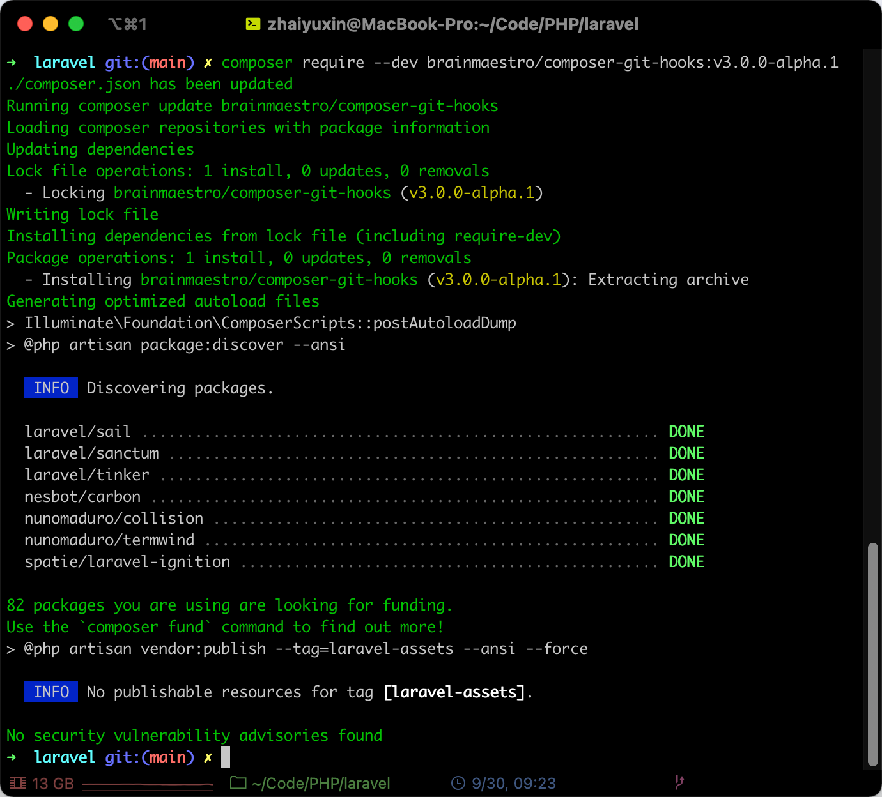Image resolution: width=882 pixels, height=797 pixels.
Task: Click the postAutoloadDump script line
Action: click(x=261, y=323)
